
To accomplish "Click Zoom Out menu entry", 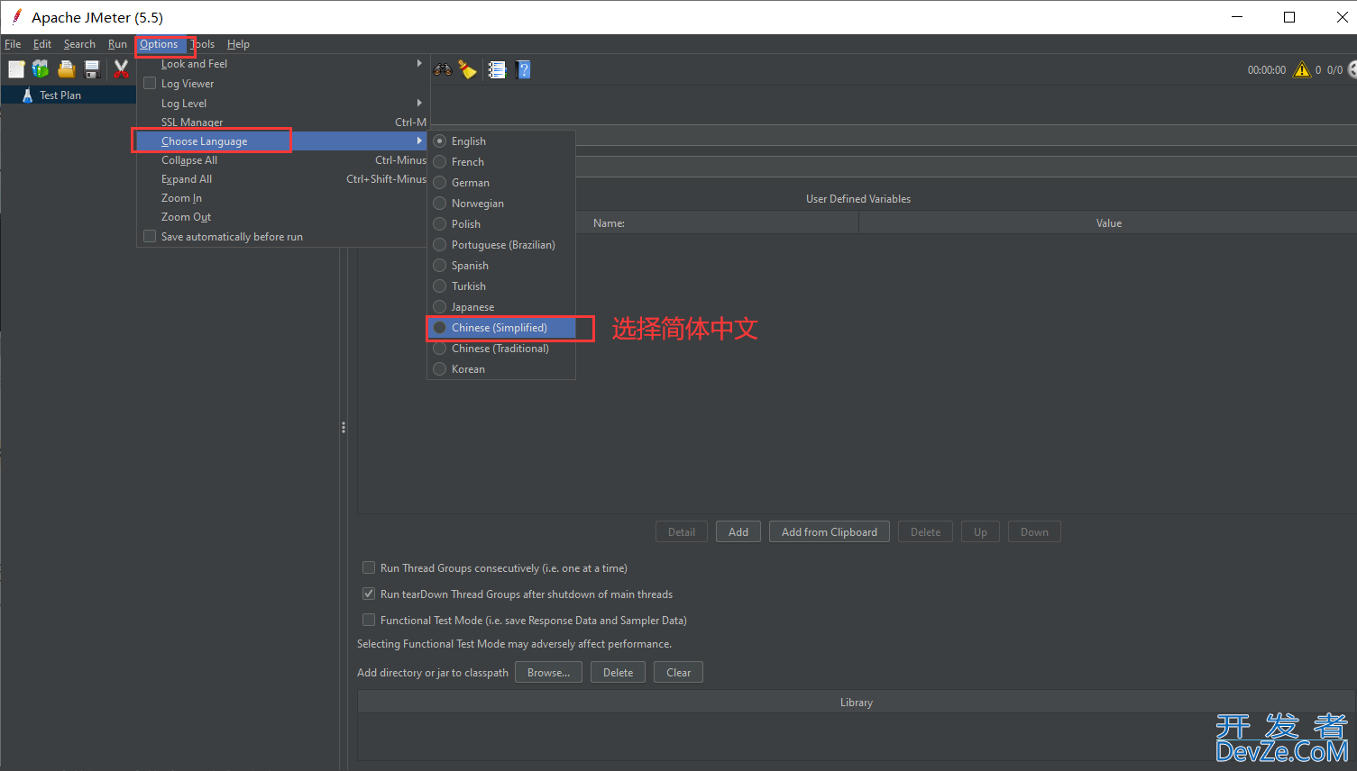I will [281, 216].
